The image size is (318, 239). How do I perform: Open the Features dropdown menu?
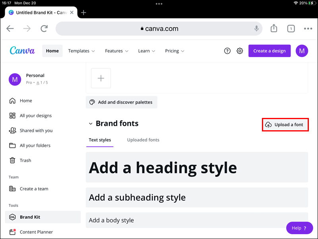click(116, 51)
